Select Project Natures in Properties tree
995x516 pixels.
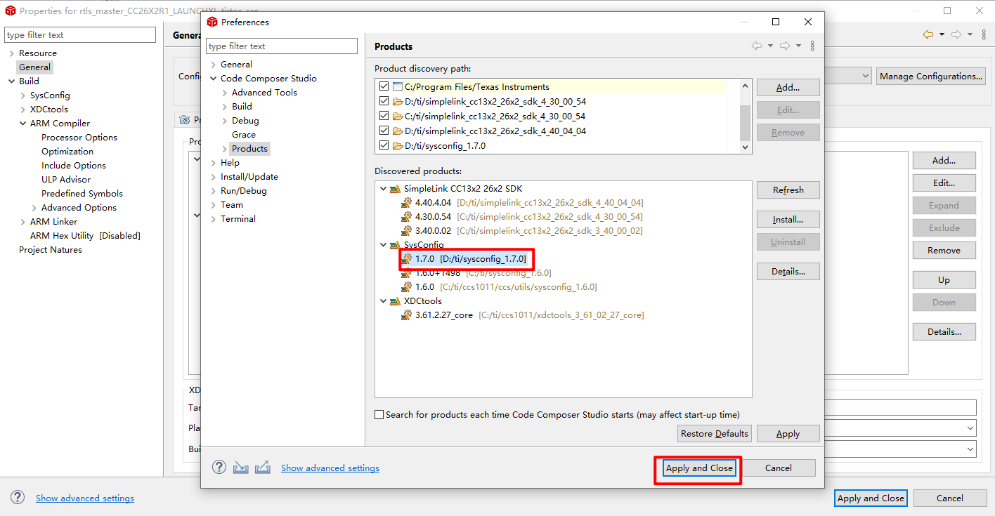(x=51, y=250)
